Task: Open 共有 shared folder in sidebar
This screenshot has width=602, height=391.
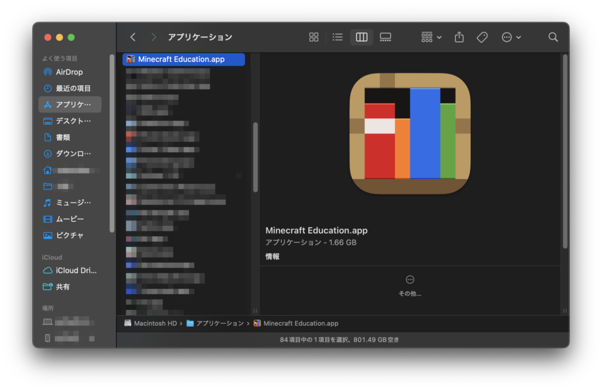Action: click(x=62, y=287)
